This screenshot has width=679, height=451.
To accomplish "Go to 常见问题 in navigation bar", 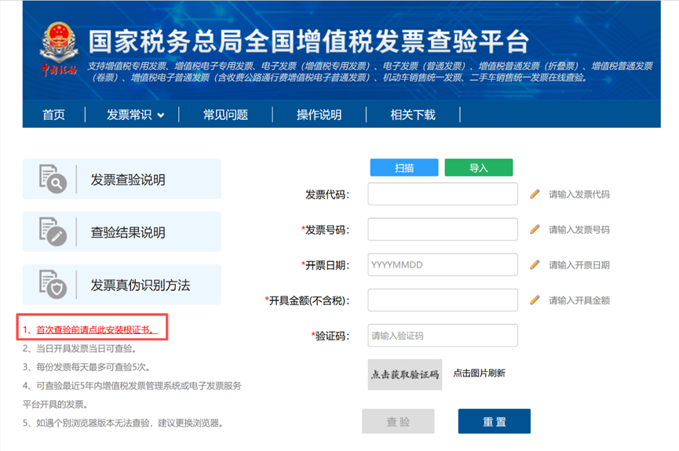I will tap(225, 115).
